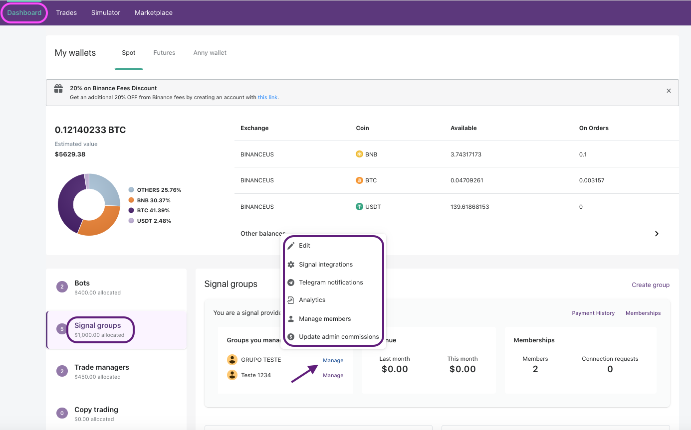The height and width of the screenshot is (430, 691).
Task: Click the GRUPO TESTE avatar icon
Action: point(232,360)
